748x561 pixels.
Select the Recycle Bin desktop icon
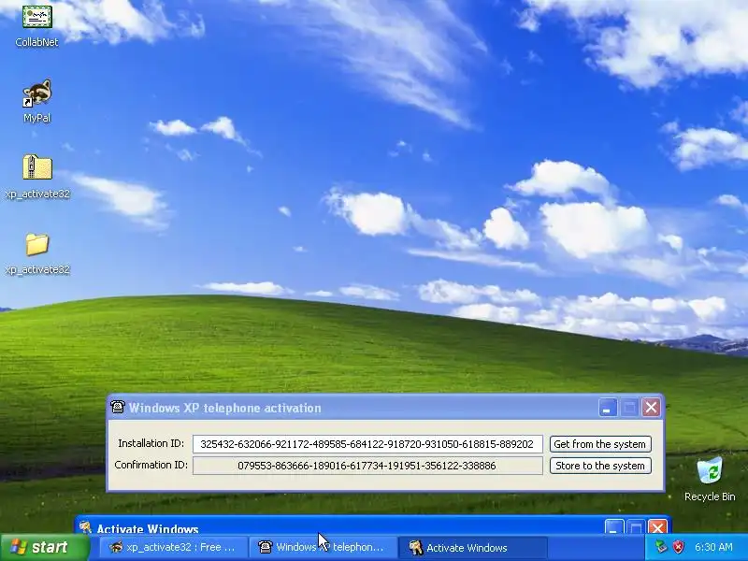[710, 471]
